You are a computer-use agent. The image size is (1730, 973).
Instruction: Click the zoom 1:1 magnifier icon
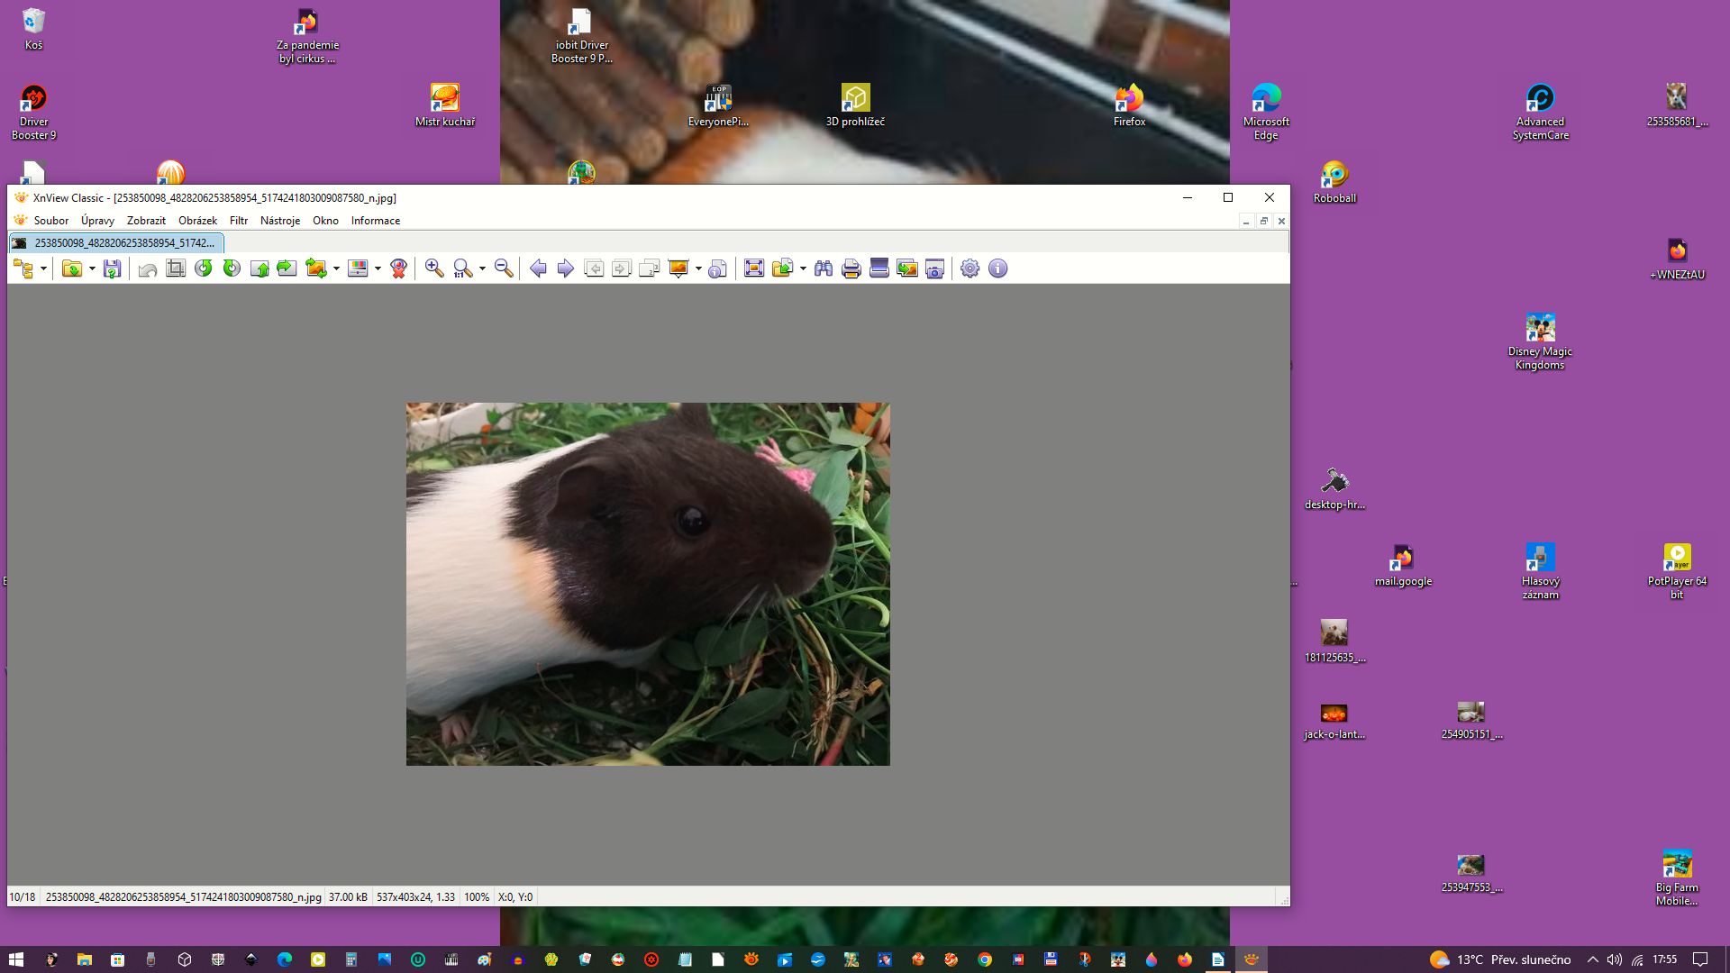(x=462, y=268)
